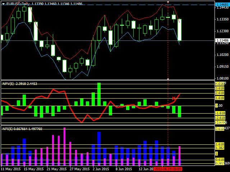
Task: Select the blue 1.14681 price level label
Action: coord(222,5)
